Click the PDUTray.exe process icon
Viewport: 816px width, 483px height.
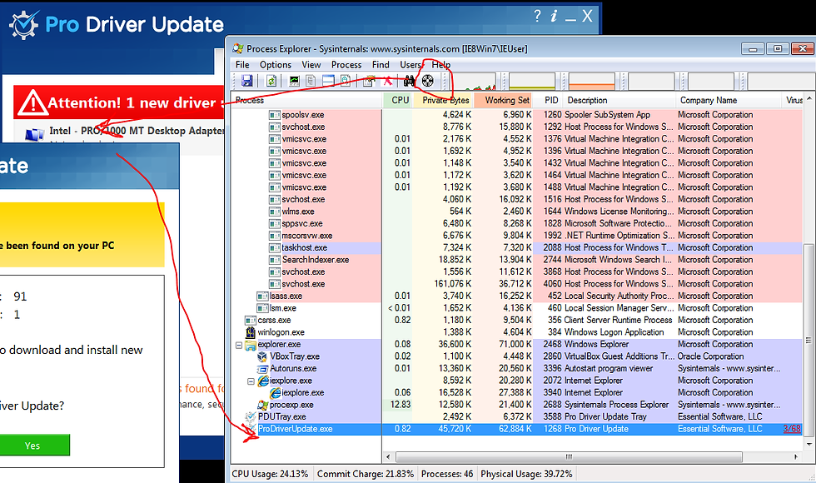click(x=251, y=417)
